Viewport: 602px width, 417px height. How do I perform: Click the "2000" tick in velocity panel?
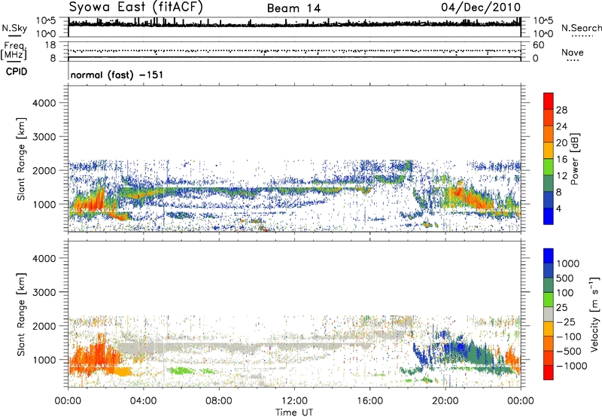click(44, 326)
